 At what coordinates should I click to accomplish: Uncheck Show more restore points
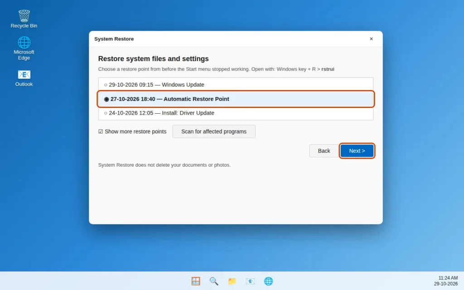click(132, 131)
